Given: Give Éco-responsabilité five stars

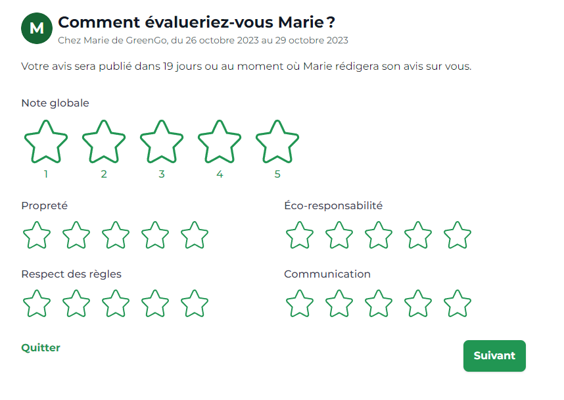Looking at the screenshot, I should [457, 235].
